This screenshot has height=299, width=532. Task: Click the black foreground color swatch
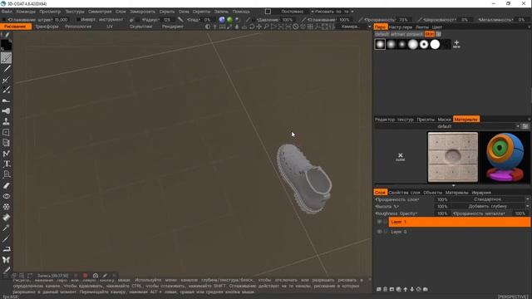point(6,44)
